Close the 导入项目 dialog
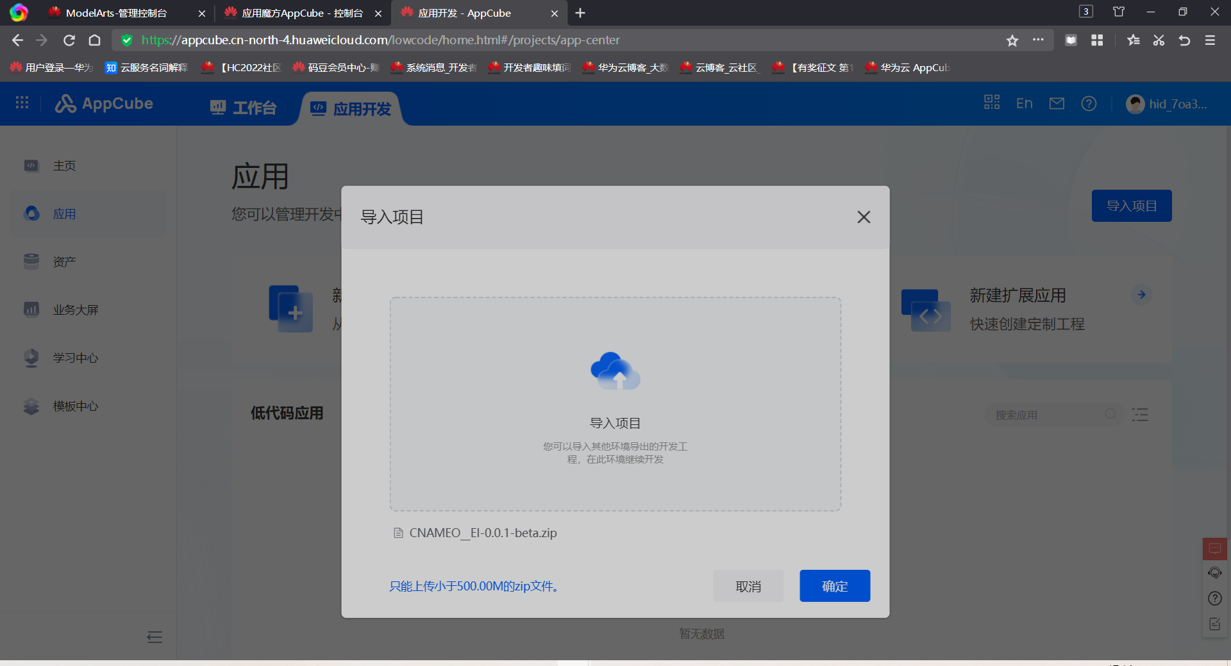Screen dimensions: 1231x666 [864, 217]
